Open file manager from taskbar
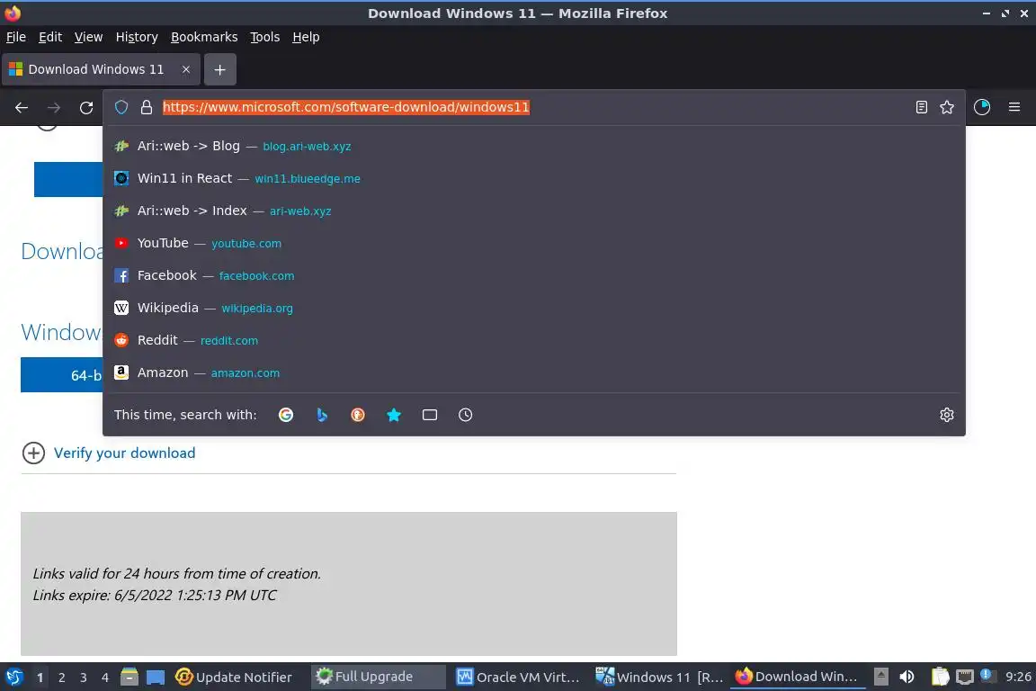This screenshot has width=1036, height=691. [x=129, y=678]
